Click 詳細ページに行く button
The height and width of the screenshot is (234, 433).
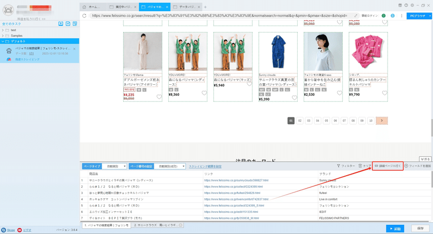coord(388,166)
